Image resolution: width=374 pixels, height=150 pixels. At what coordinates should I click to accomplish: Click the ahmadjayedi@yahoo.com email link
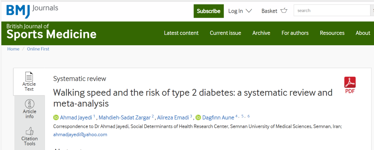point(80,134)
